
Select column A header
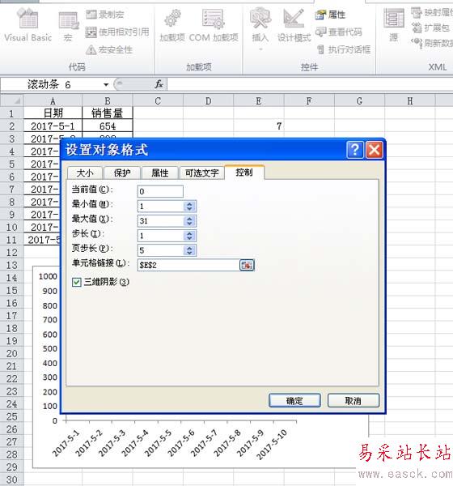[53, 100]
